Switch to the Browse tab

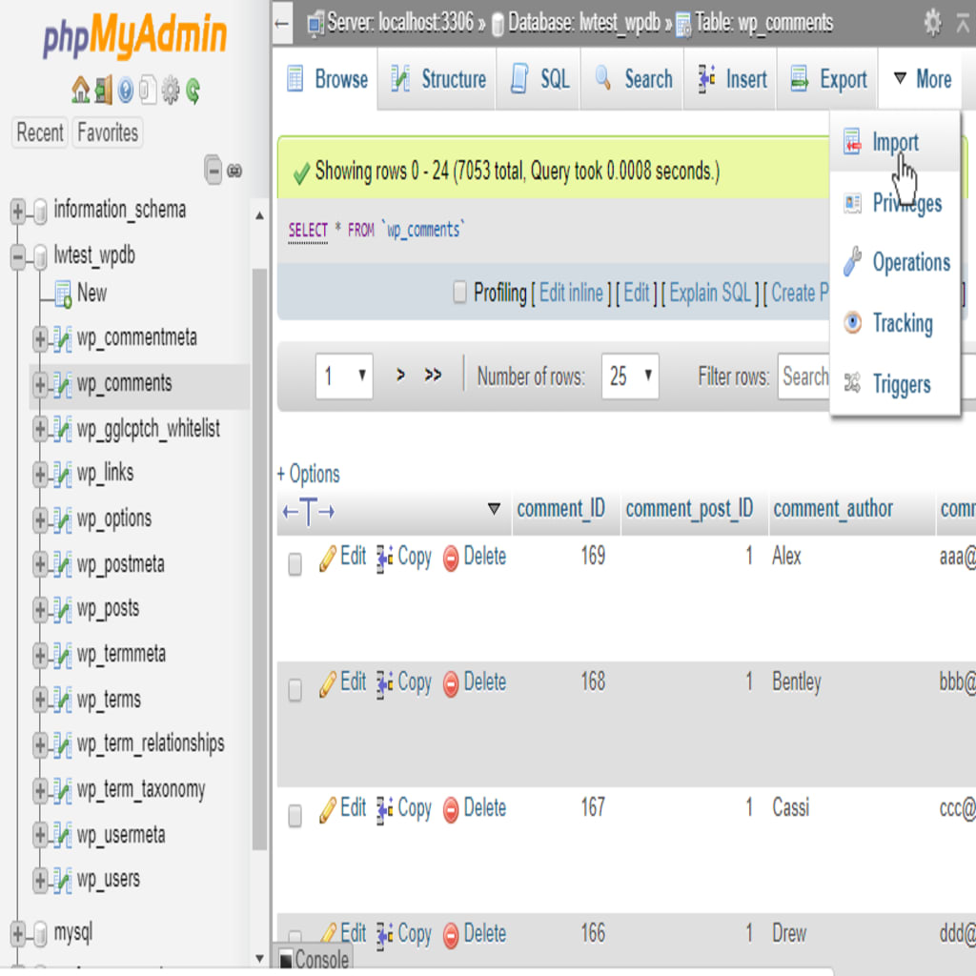point(327,79)
